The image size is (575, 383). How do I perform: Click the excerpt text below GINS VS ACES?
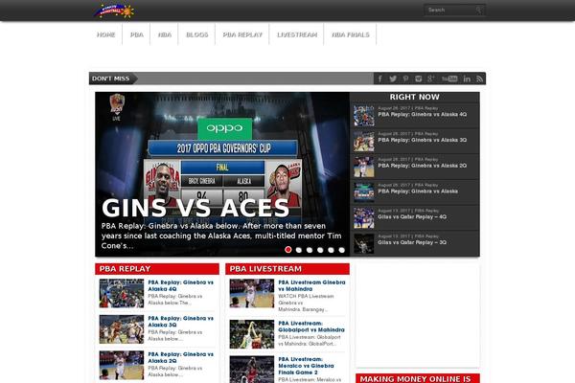[x=221, y=236]
